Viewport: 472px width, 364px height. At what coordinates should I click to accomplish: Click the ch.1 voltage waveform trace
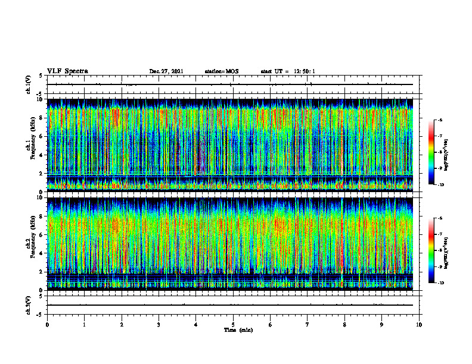pos(230,84)
